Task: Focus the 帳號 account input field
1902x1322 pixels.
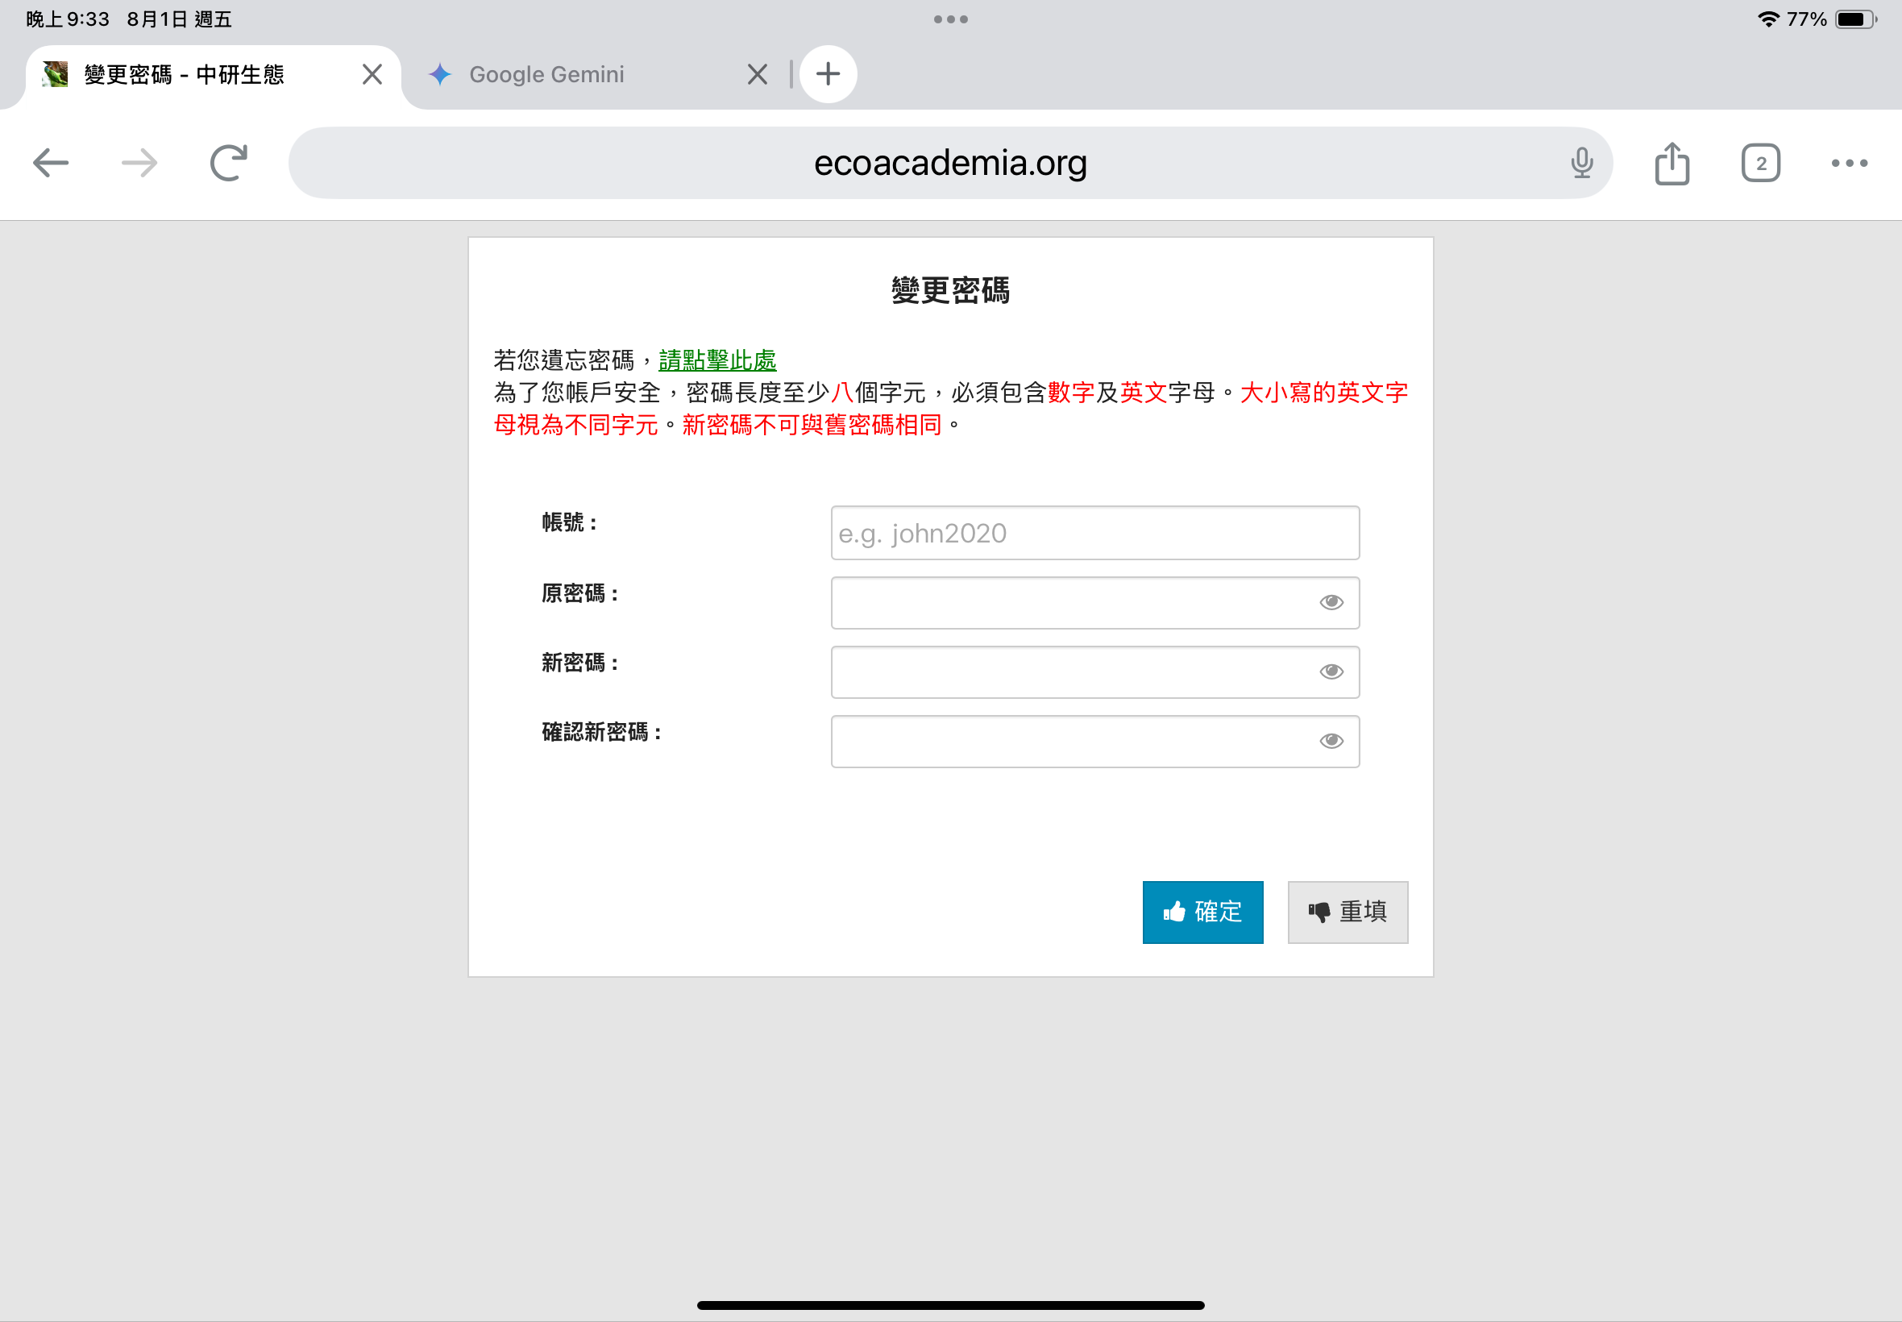Action: [x=1094, y=534]
